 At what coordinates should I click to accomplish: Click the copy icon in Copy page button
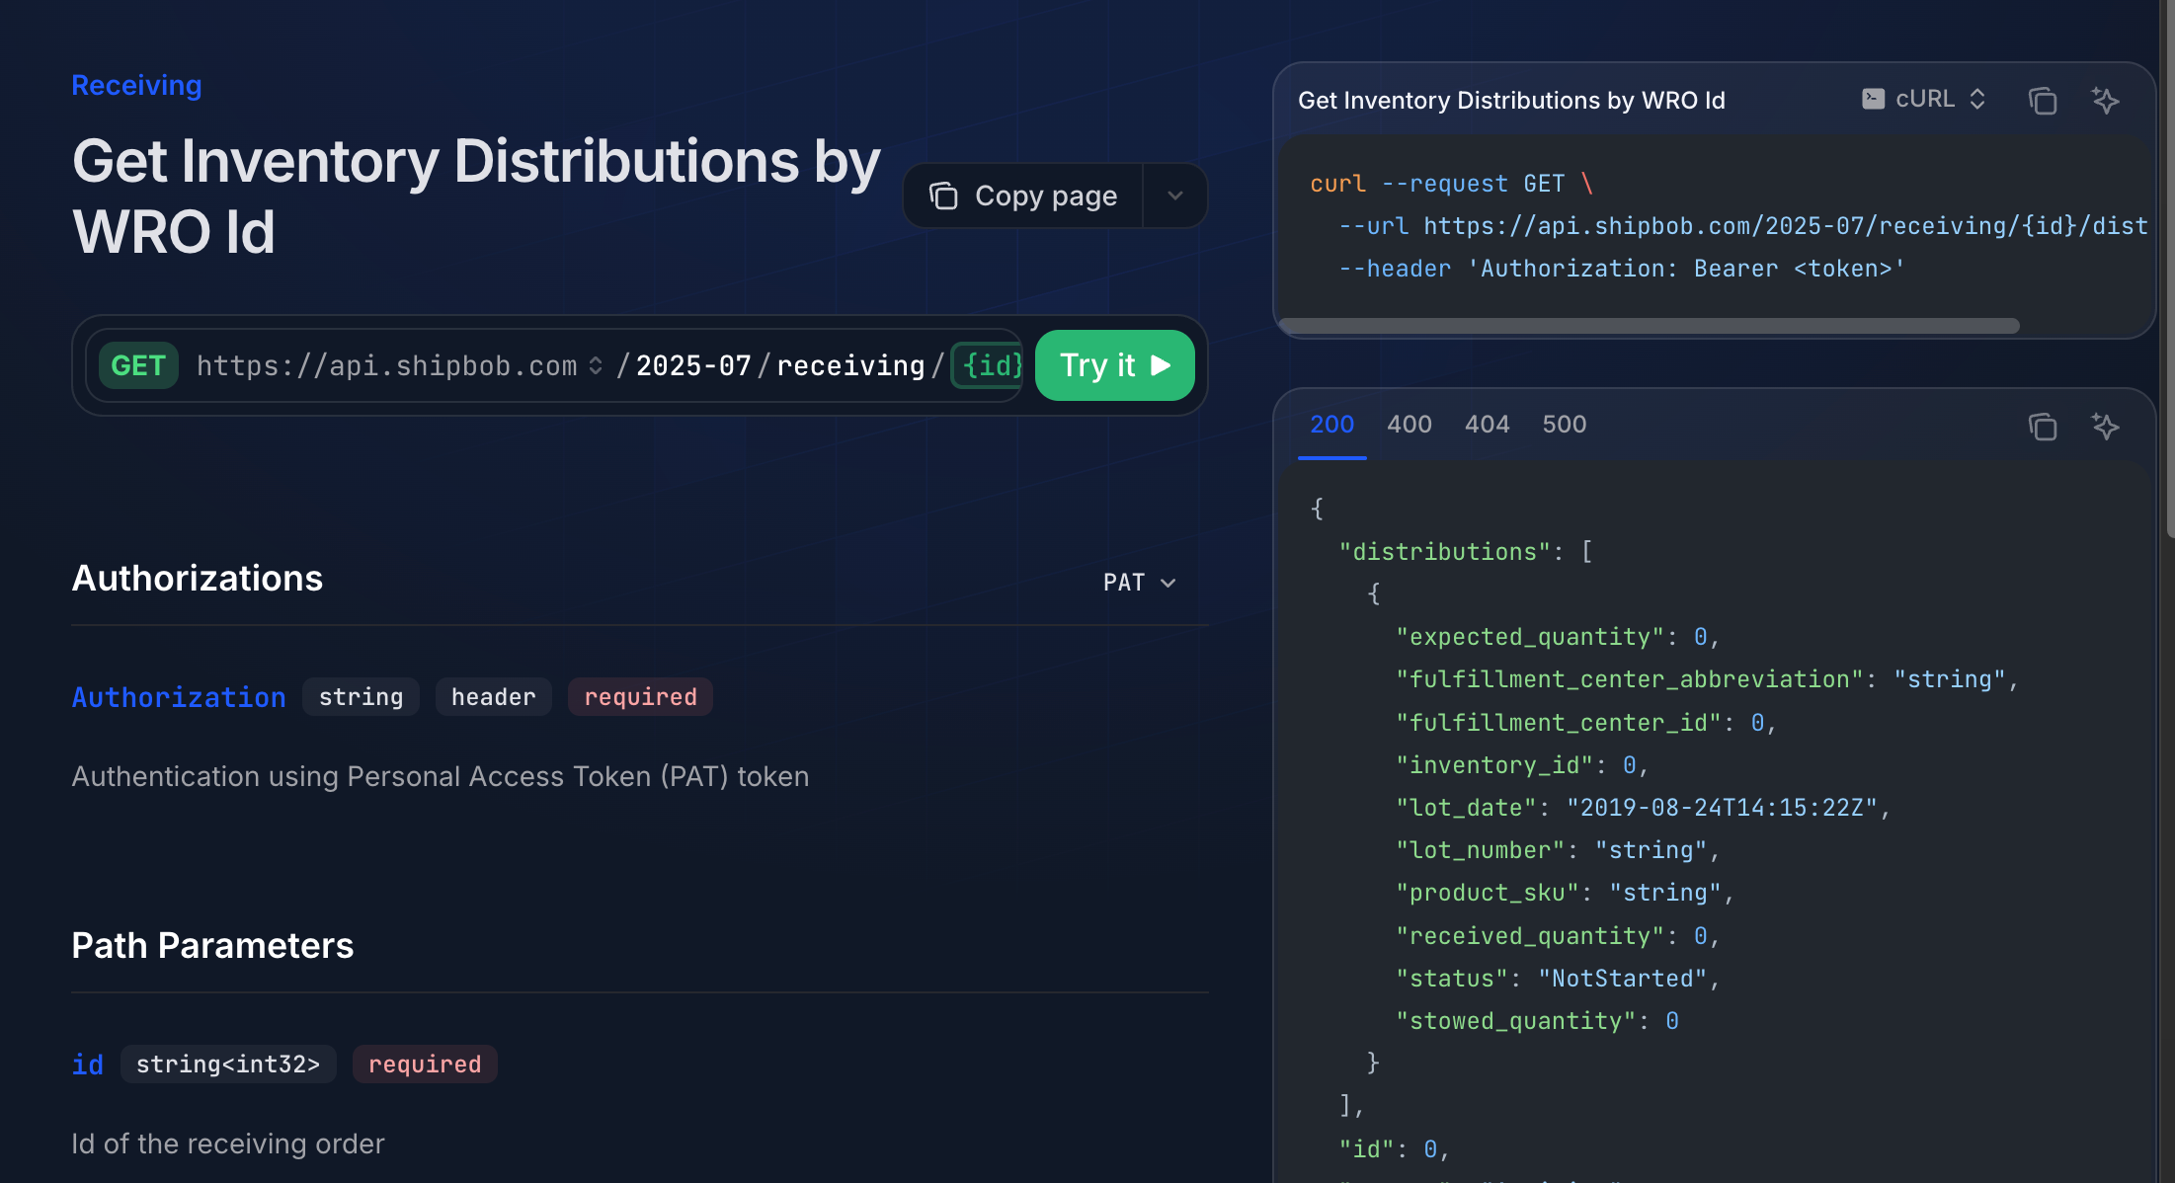[943, 196]
